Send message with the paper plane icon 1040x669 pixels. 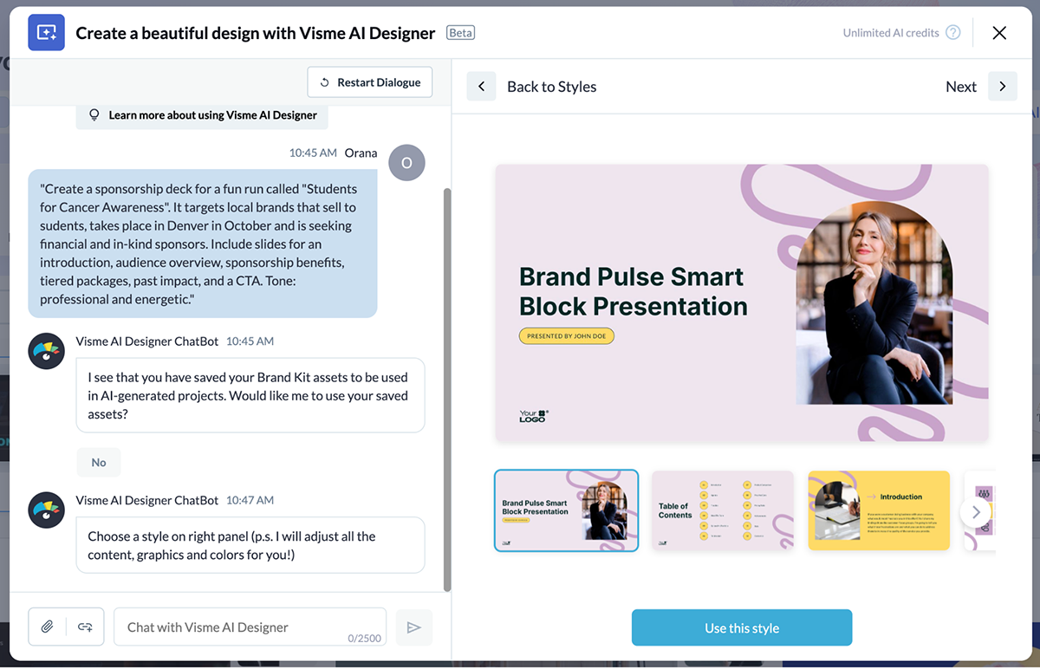tap(414, 627)
